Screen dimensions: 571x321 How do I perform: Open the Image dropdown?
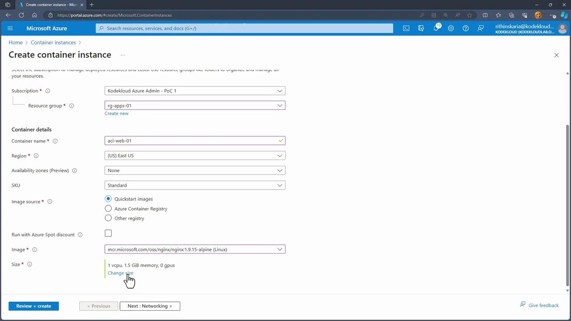(x=195, y=250)
